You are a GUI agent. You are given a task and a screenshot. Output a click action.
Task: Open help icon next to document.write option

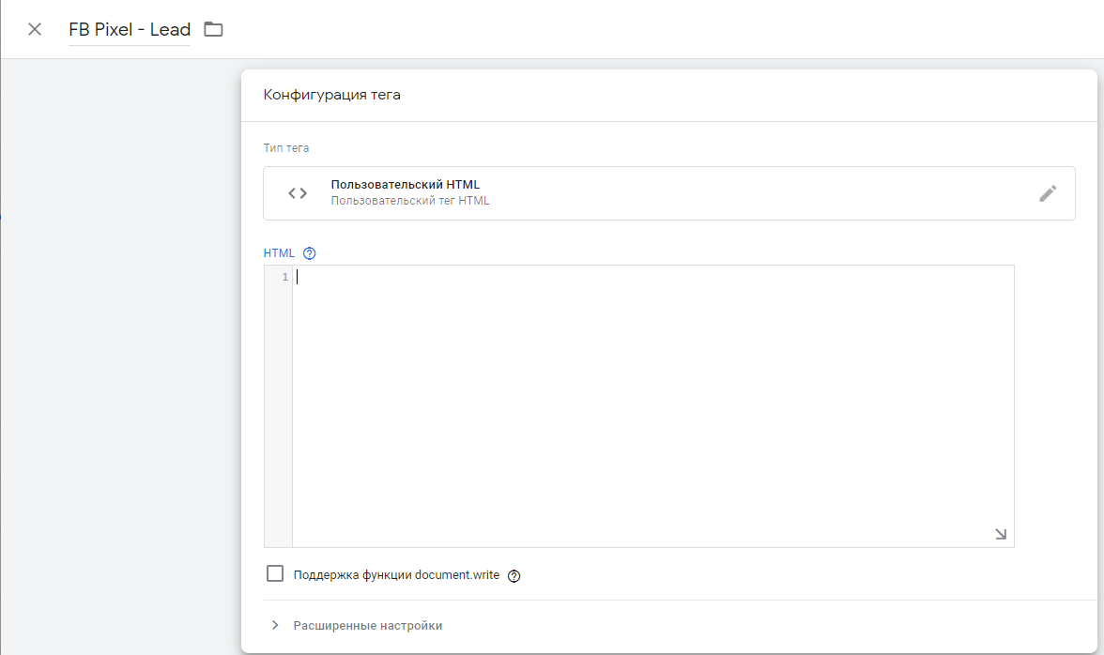514,576
